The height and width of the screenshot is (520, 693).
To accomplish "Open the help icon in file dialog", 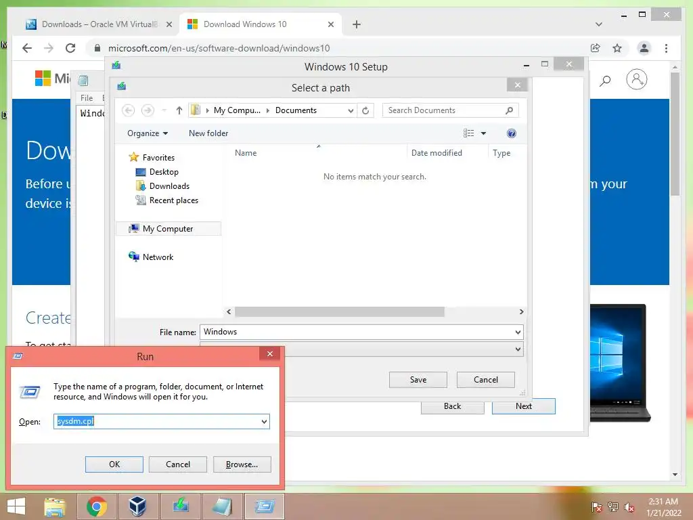I will pos(512,133).
